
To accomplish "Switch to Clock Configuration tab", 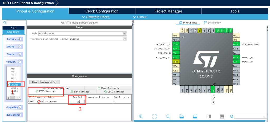I will [102, 11].
